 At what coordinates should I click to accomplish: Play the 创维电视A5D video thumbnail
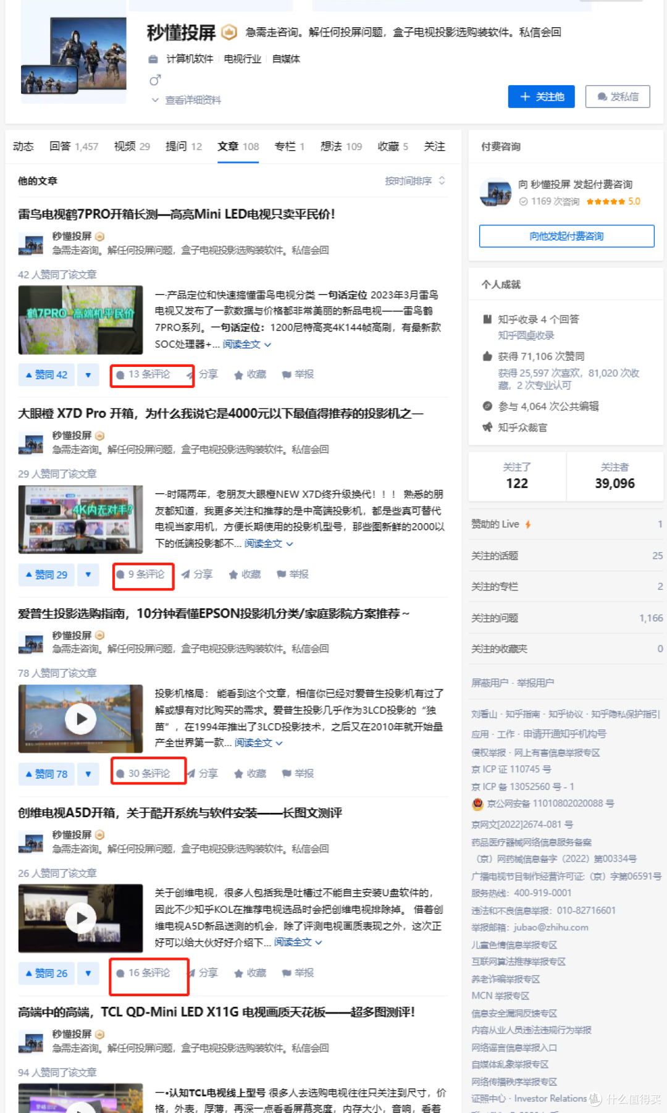point(80,918)
